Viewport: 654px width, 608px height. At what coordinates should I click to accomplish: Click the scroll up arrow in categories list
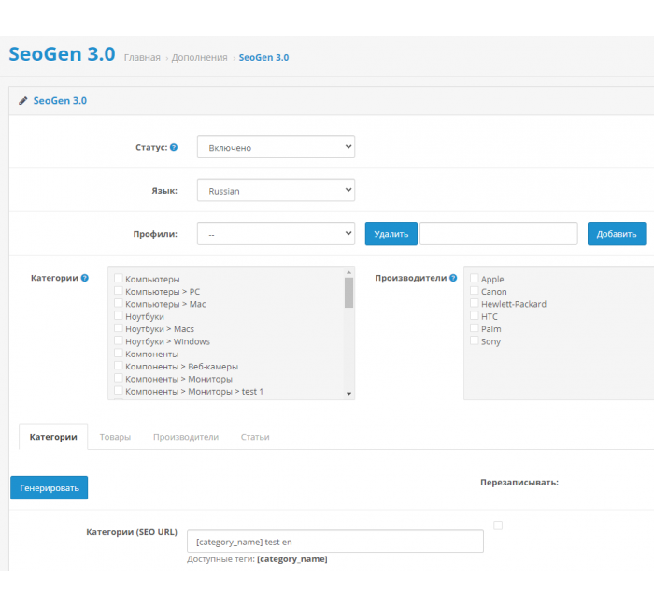pyautogui.click(x=349, y=272)
